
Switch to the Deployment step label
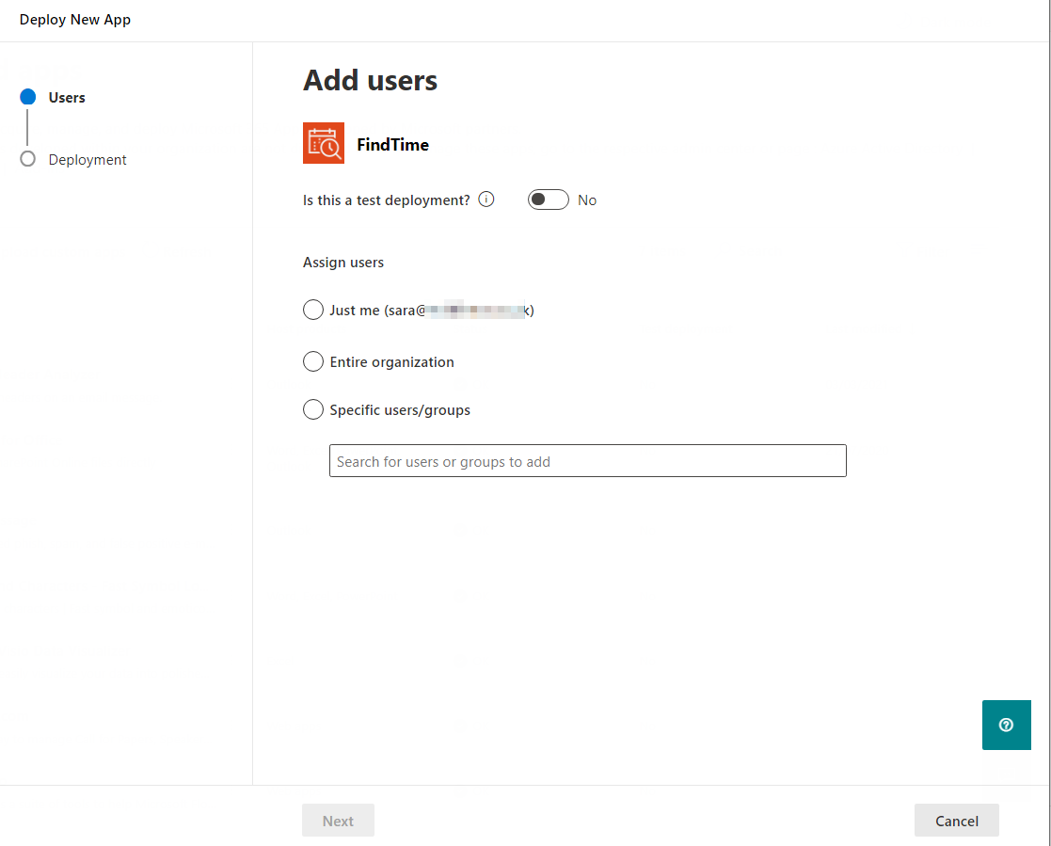tap(88, 160)
